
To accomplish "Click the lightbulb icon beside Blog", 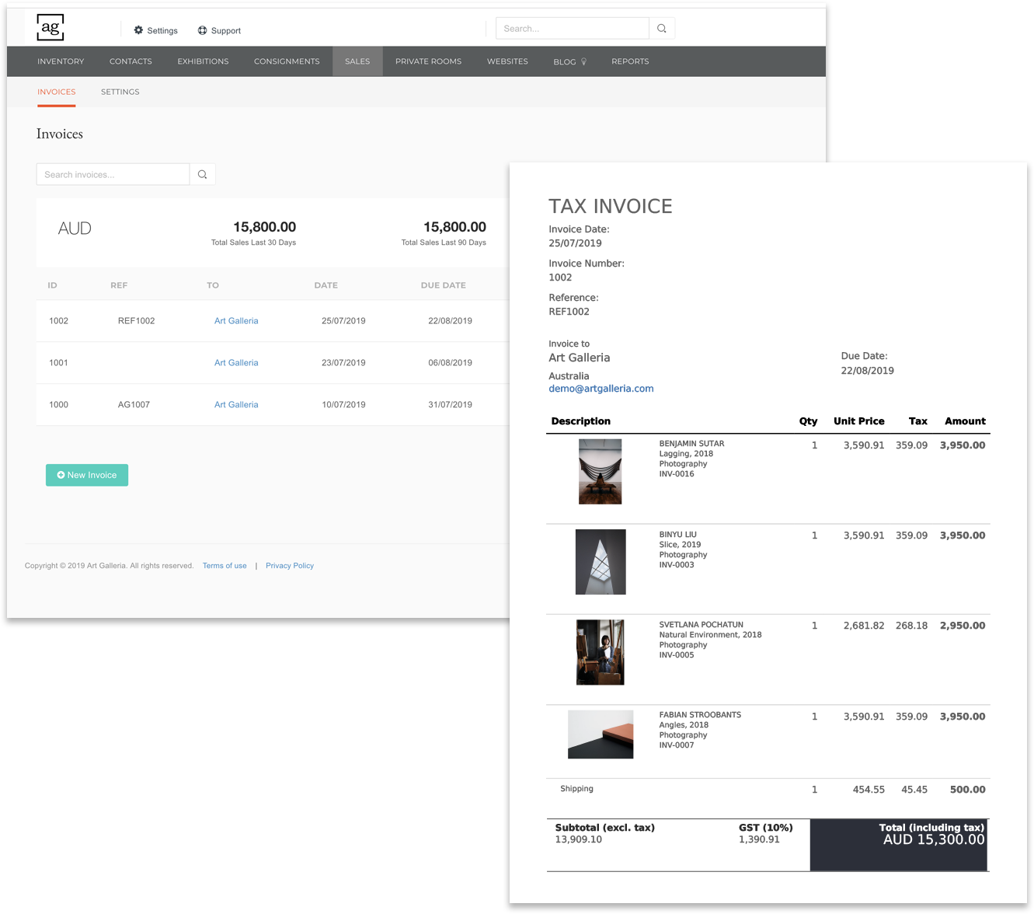I will 584,61.
